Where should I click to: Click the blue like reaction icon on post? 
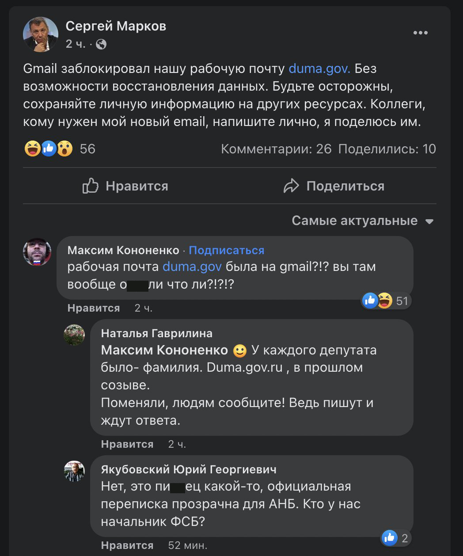point(49,149)
